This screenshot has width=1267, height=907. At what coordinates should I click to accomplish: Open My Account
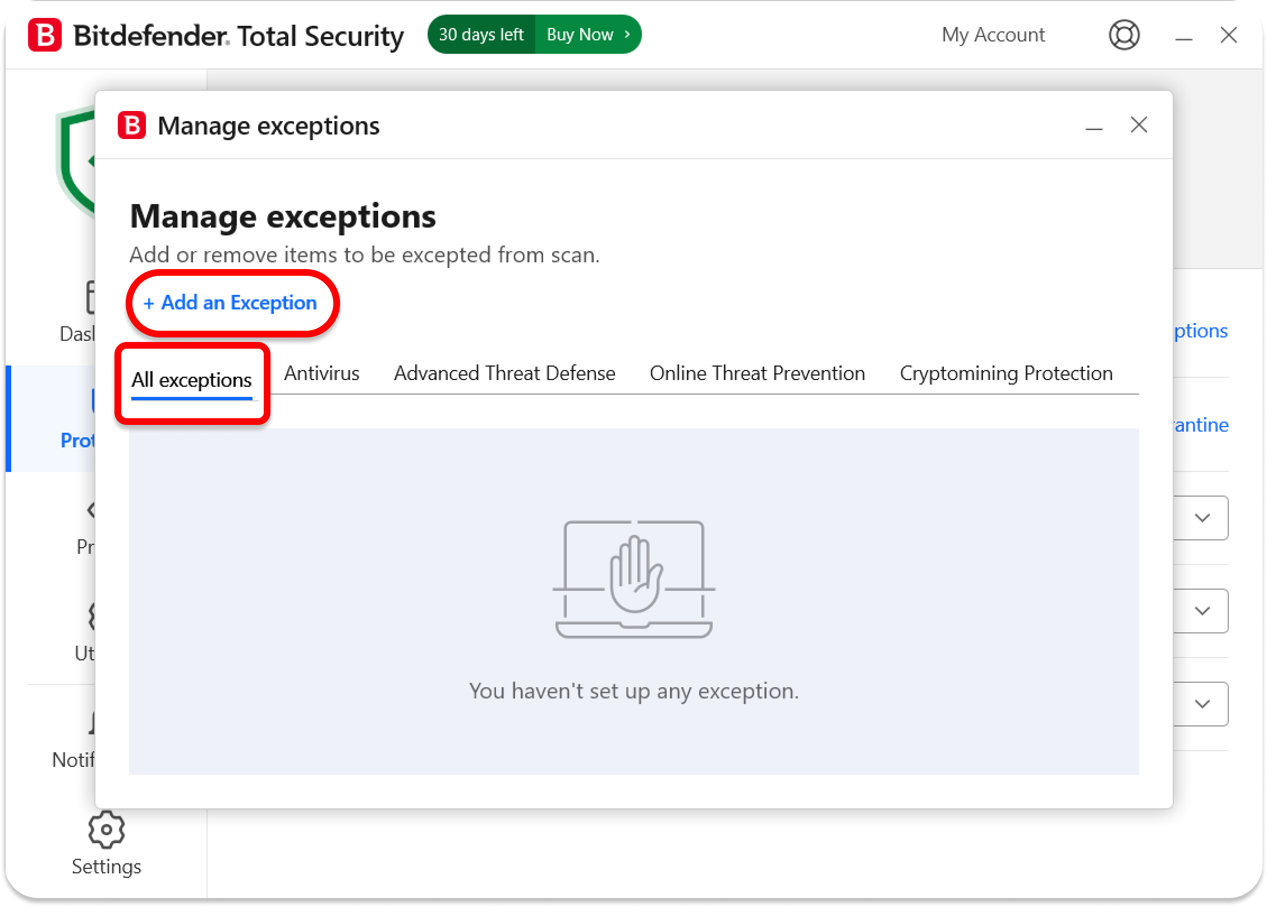[x=993, y=35]
